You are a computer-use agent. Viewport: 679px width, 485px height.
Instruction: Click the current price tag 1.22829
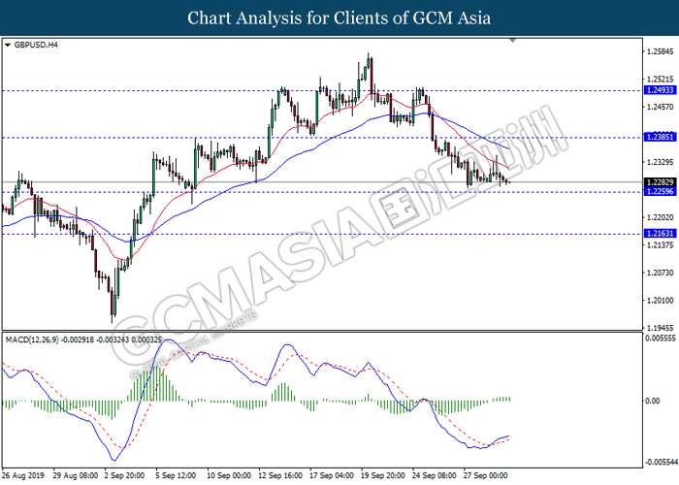(660, 182)
